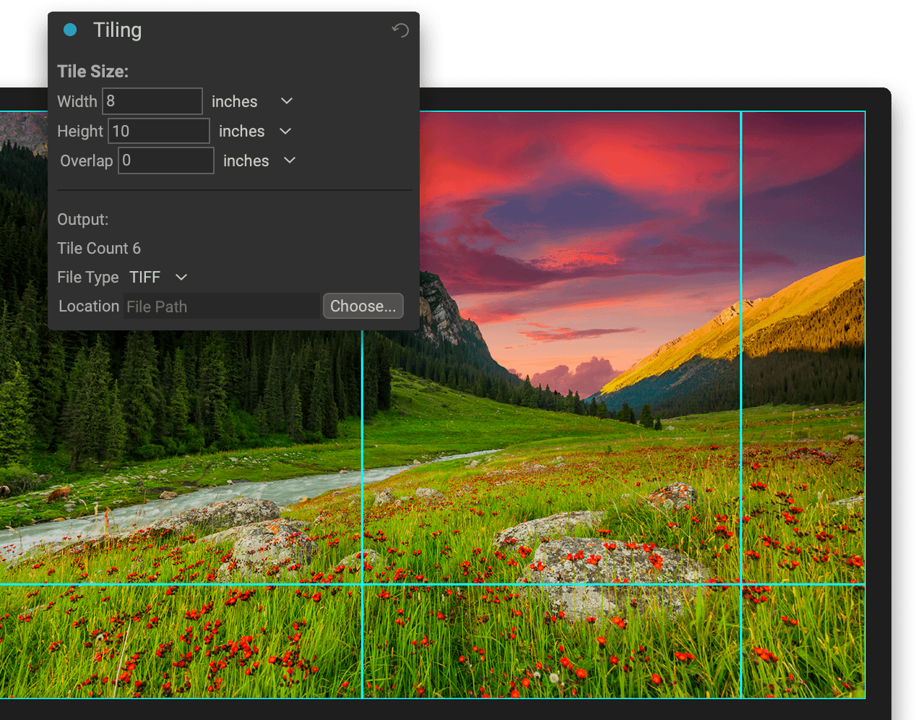Screen dimensions: 916x720
Task: Select the Height value box showing 10
Action: point(158,131)
